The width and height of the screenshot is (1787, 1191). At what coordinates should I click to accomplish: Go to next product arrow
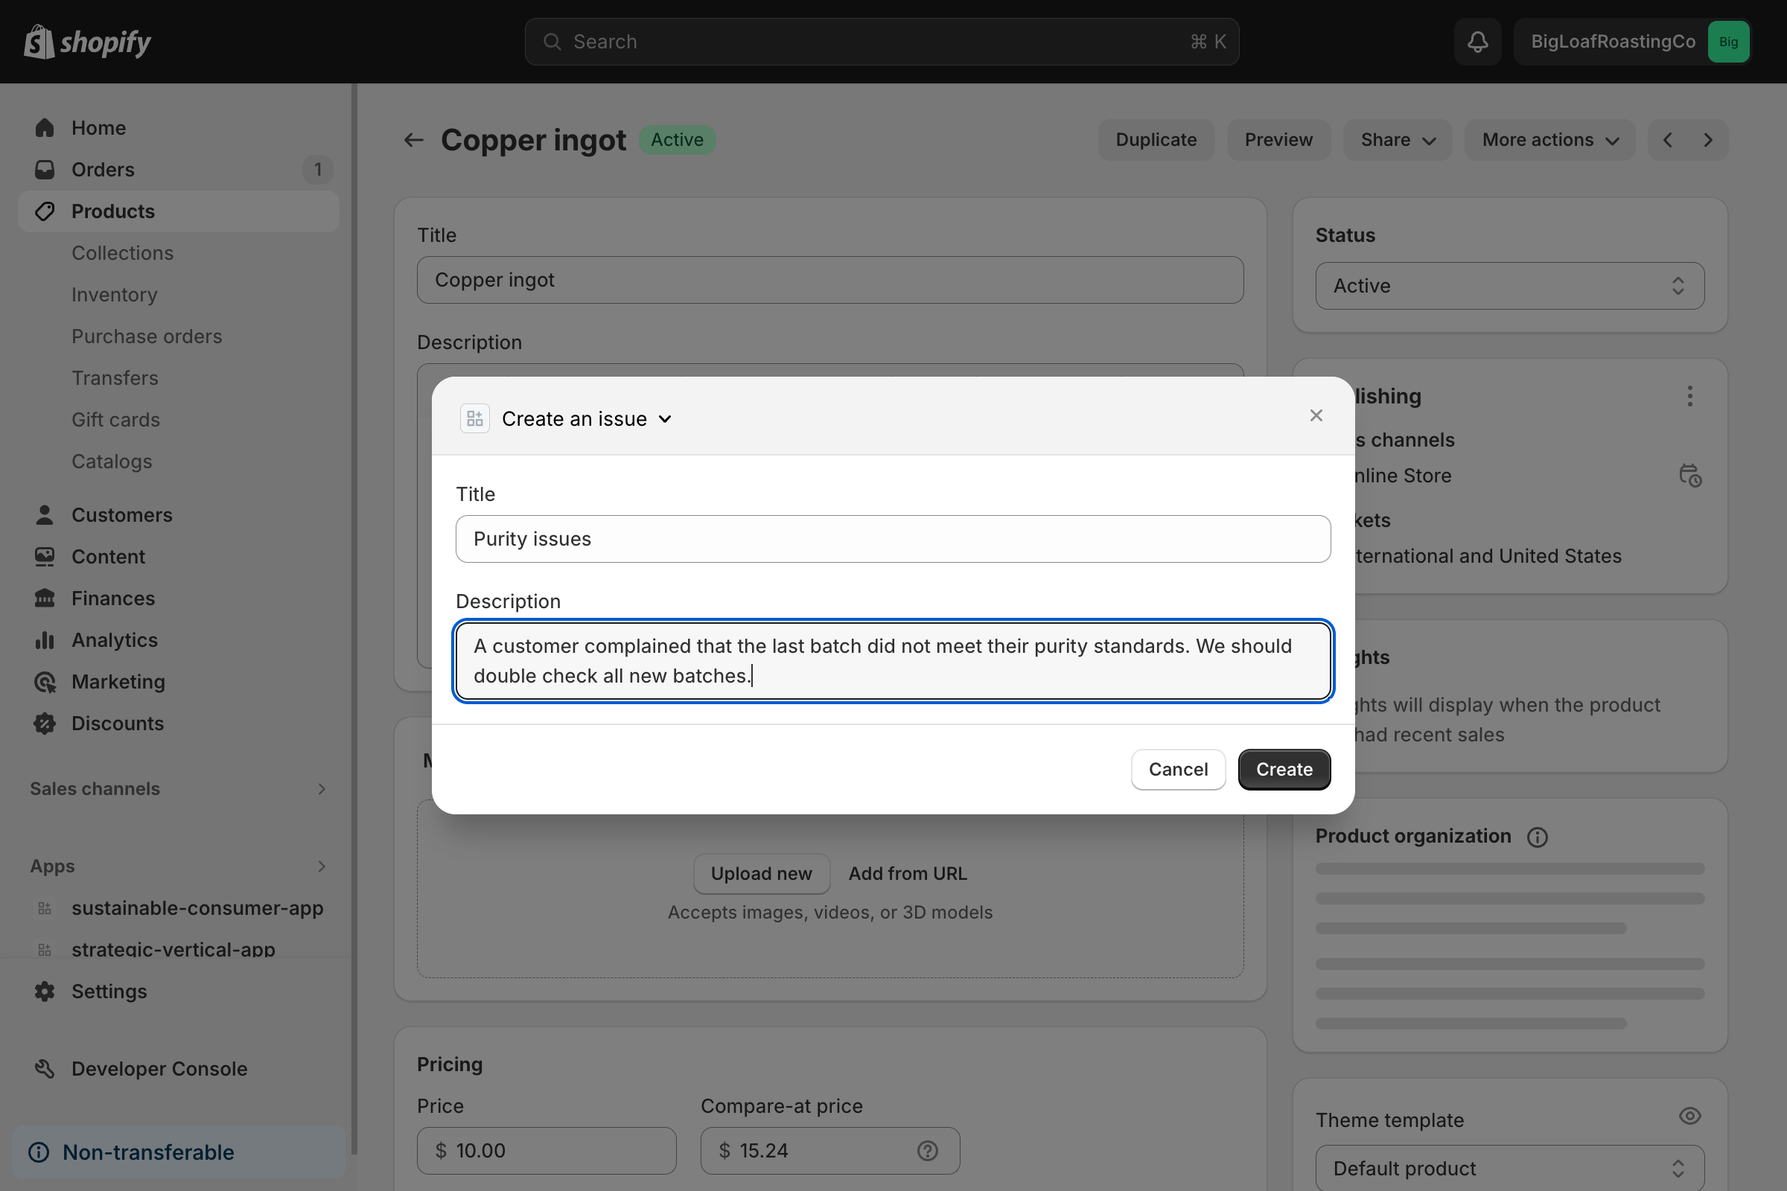pos(1708,140)
